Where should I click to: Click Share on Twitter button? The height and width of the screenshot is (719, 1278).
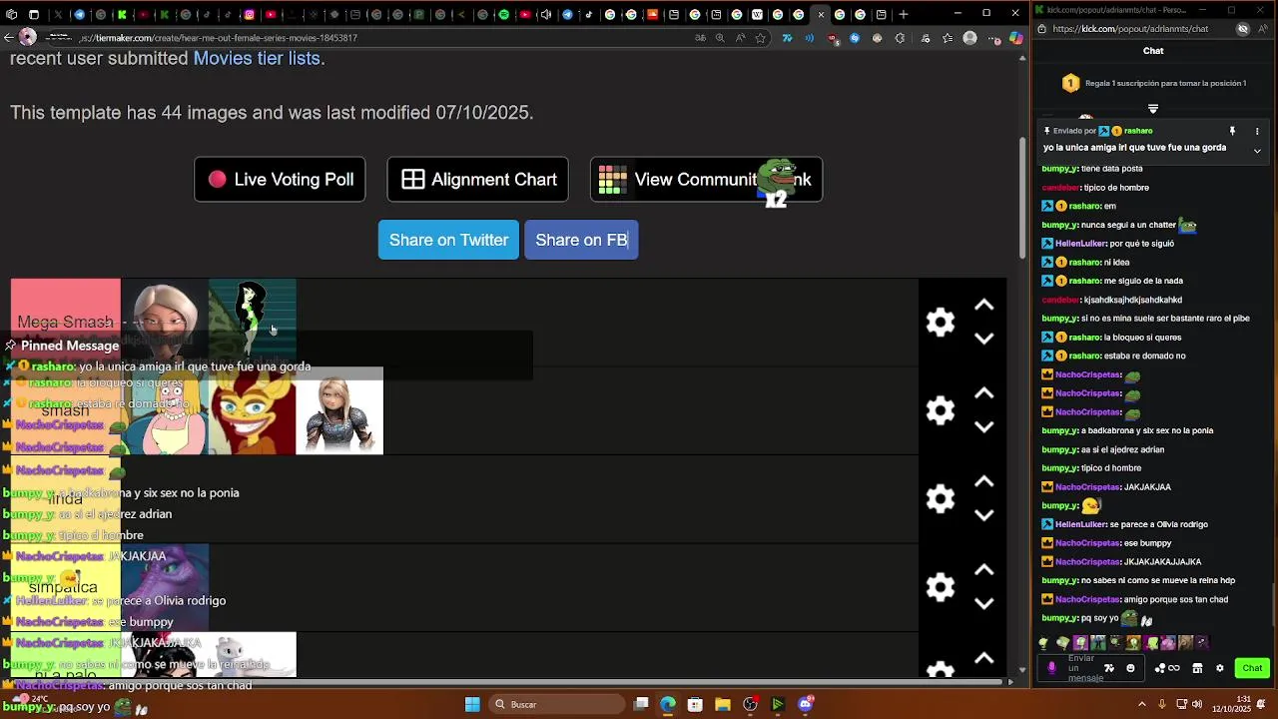(448, 240)
